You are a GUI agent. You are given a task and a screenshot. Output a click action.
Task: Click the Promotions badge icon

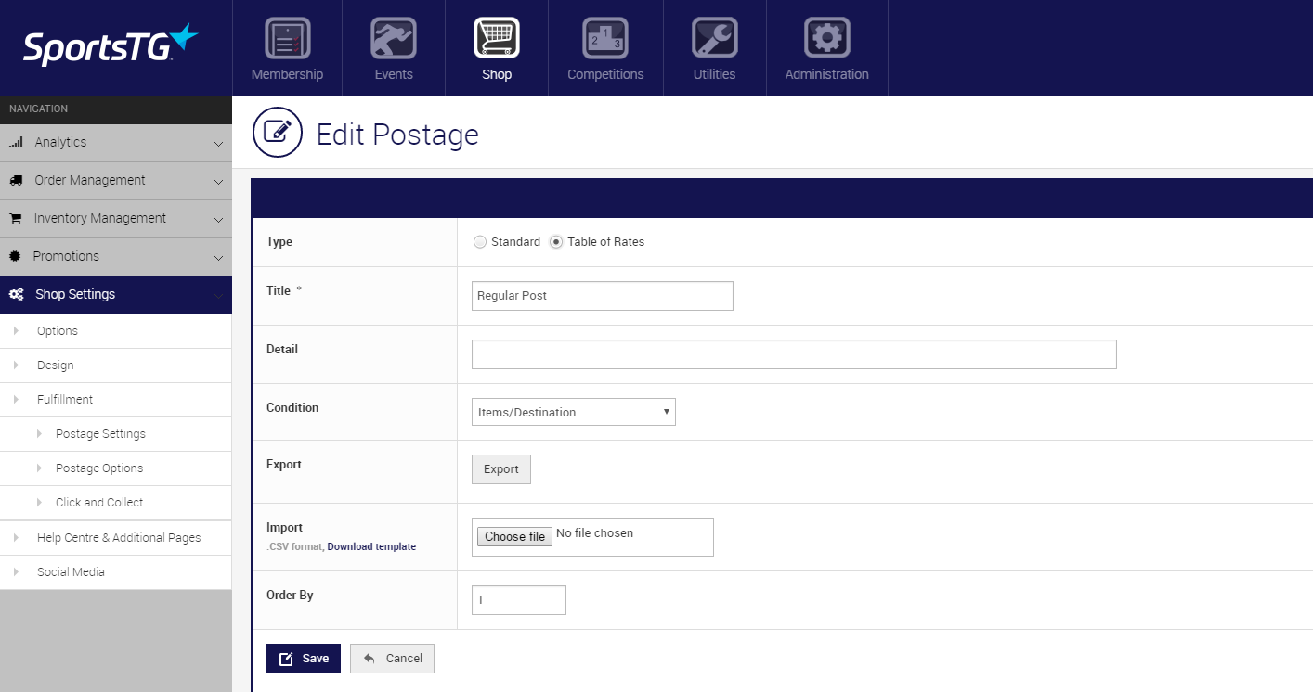click(x=15, y=256)
